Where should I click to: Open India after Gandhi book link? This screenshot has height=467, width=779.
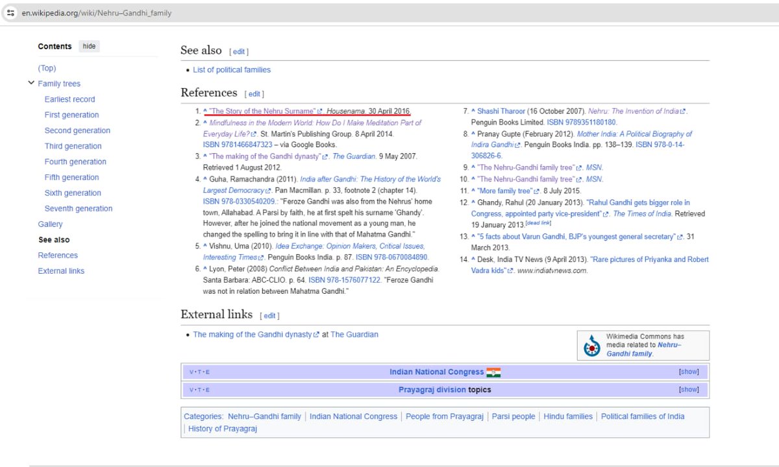pos(321,185)
